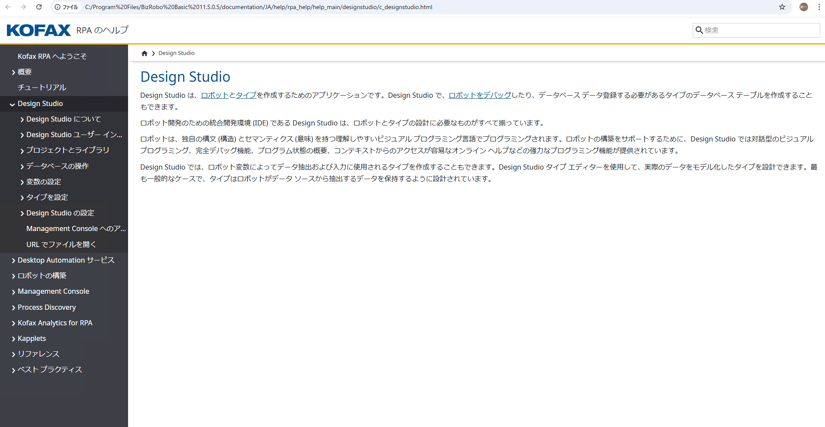Click the KOFAX logo
Image resolution: width=825 pixels, height=427 pixels.
[x=38, y=30]
